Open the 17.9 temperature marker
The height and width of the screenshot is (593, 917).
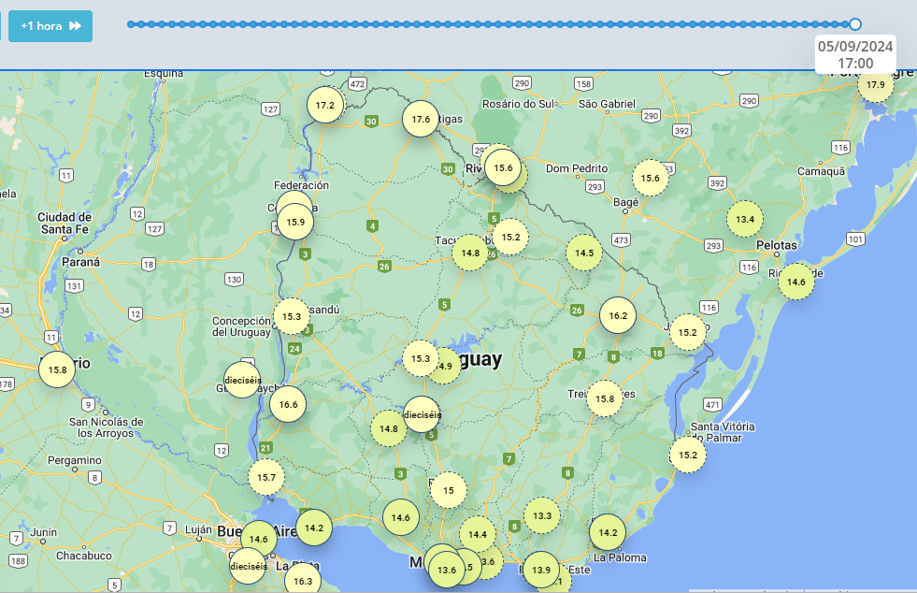[875, 85]
